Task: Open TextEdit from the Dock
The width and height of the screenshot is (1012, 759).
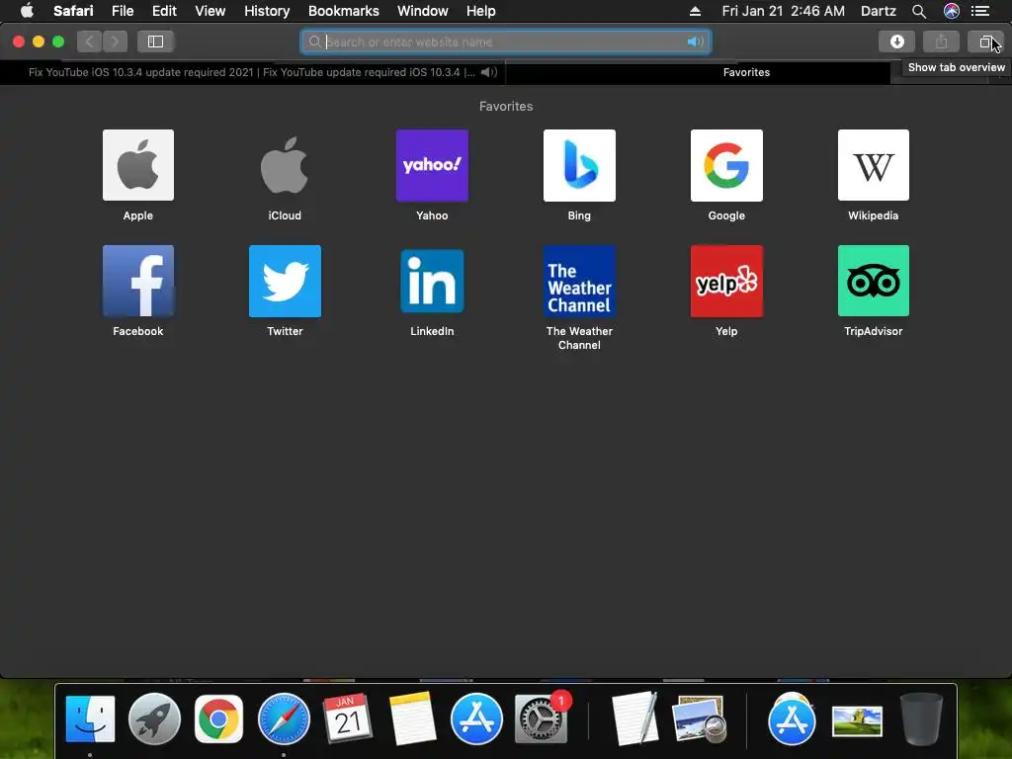Action: [635, 718]
